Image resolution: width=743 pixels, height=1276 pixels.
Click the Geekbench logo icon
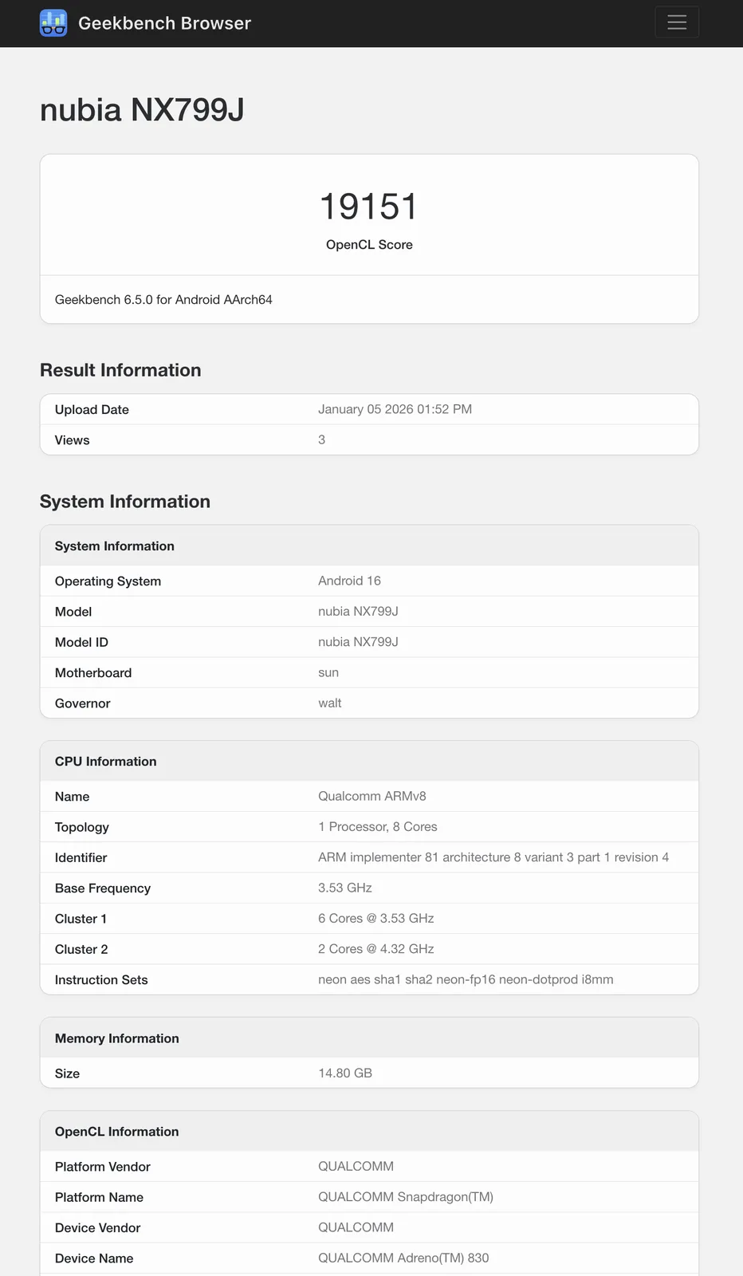coord(53,23)
